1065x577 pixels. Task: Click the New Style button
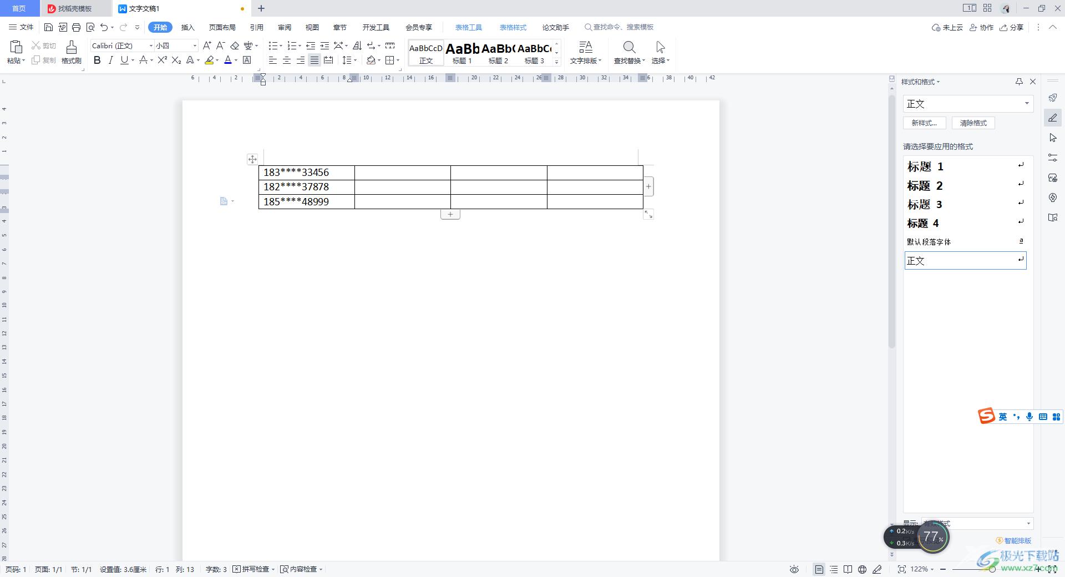pos(924,123)
